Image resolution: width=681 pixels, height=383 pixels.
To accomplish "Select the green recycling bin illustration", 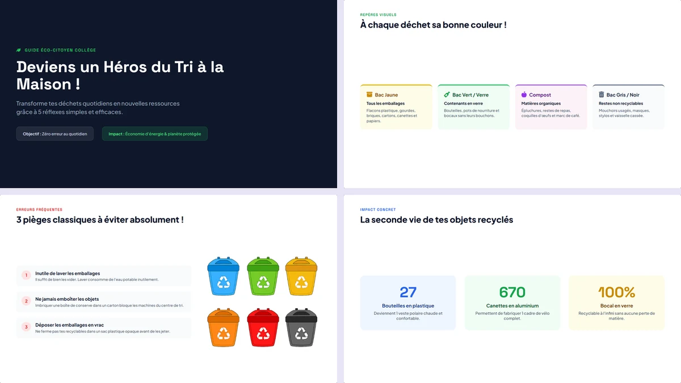I will coord(263,276).
